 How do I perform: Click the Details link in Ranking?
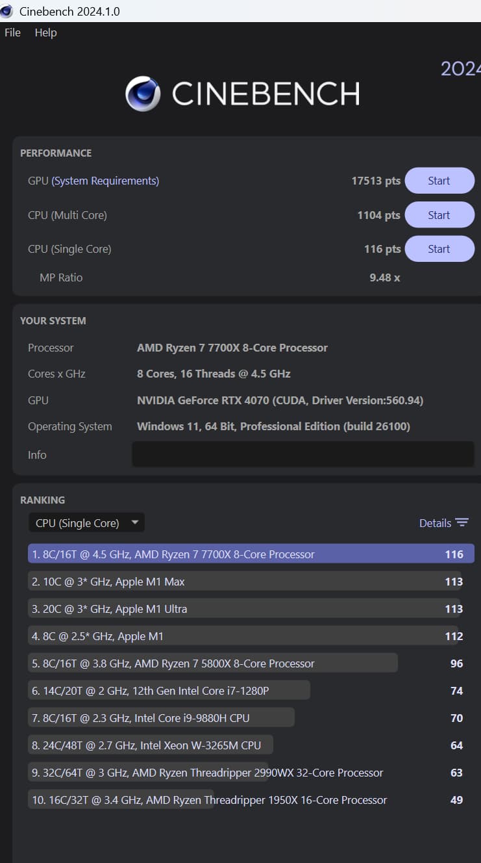click(x=435, y=522)
